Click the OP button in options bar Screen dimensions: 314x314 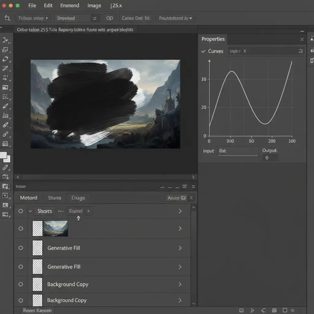coord(109,18)
